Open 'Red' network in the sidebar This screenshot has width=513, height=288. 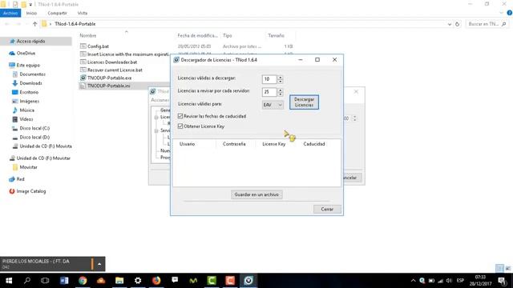[x=20, y=179]
